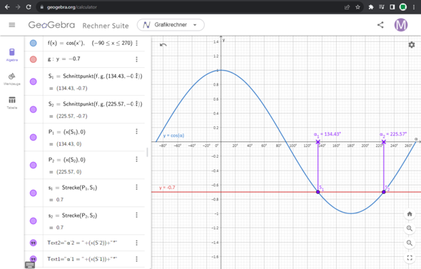421x269 pixels.
Task: Select the S₂ Schnittpunkt definition
Action: (x=95, y=104)
